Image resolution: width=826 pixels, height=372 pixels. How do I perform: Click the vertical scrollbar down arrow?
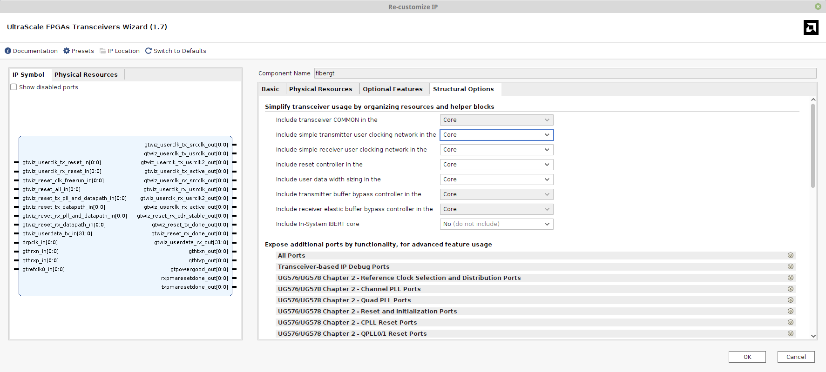click(x=813, y=336)
